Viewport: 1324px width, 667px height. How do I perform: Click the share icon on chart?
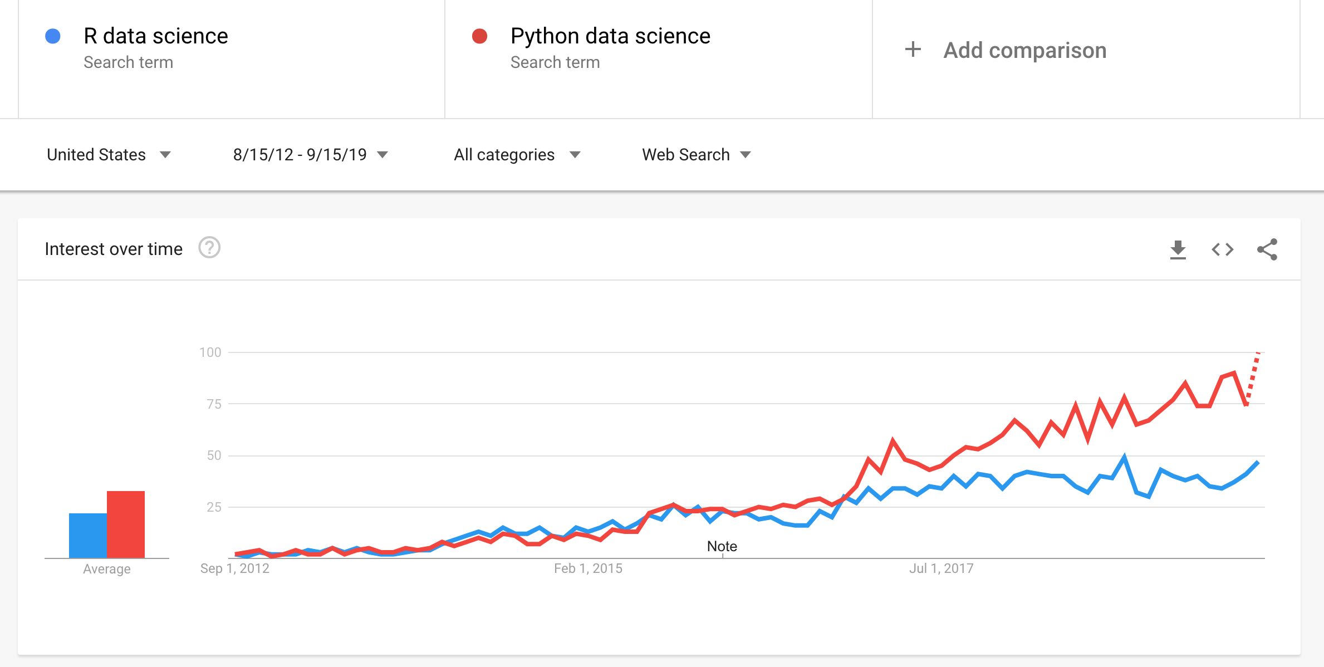tap(1267, 249)
